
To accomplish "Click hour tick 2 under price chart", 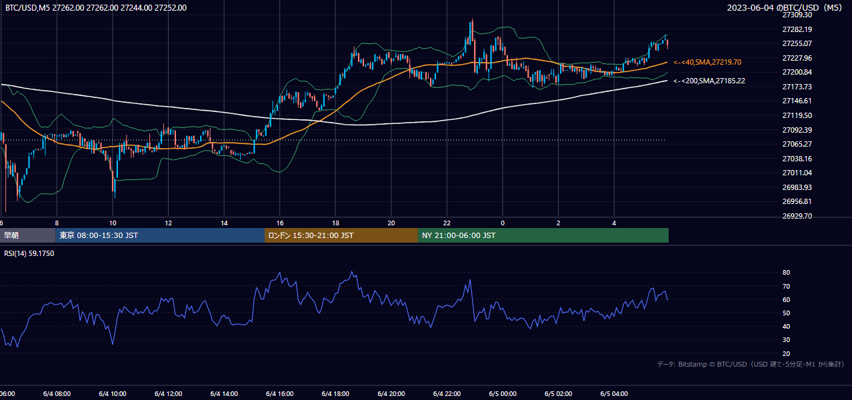I will click(558, 223).
